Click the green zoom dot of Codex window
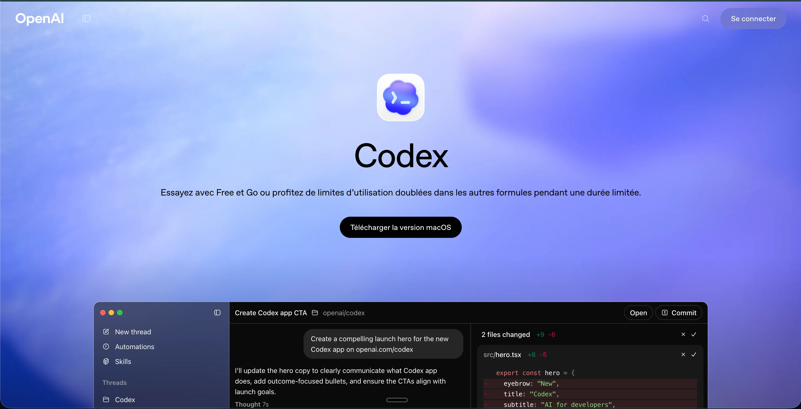The height and width of the screenshot is (409, 801). pos(120,313)
